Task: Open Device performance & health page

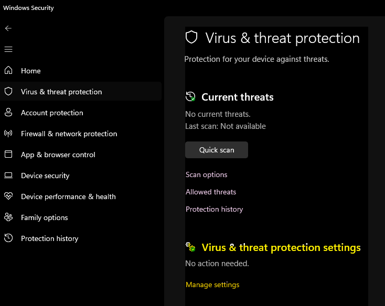Action: pyautogui.click(x=68, y=196)
